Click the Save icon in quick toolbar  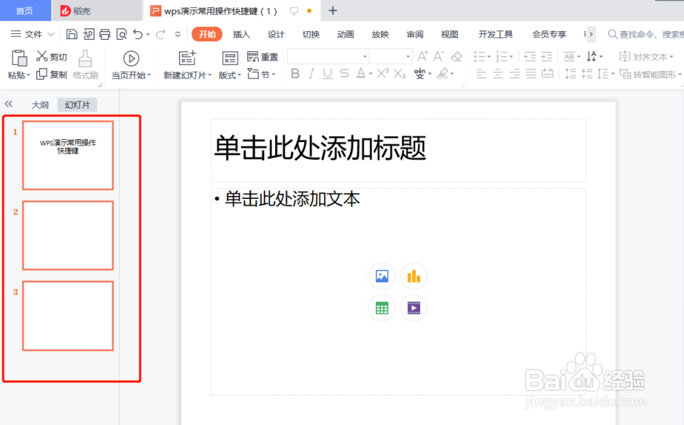(x=72, y=35)
